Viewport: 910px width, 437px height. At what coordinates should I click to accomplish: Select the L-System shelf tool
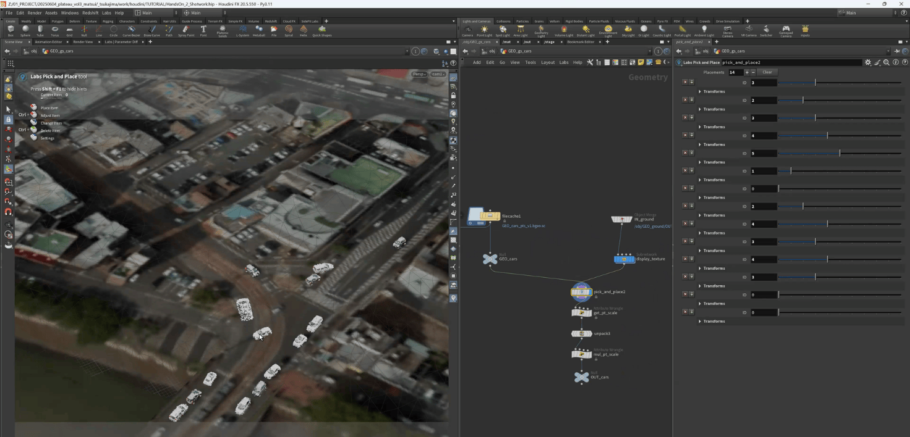pyautogui.click(x=242, y=30)
